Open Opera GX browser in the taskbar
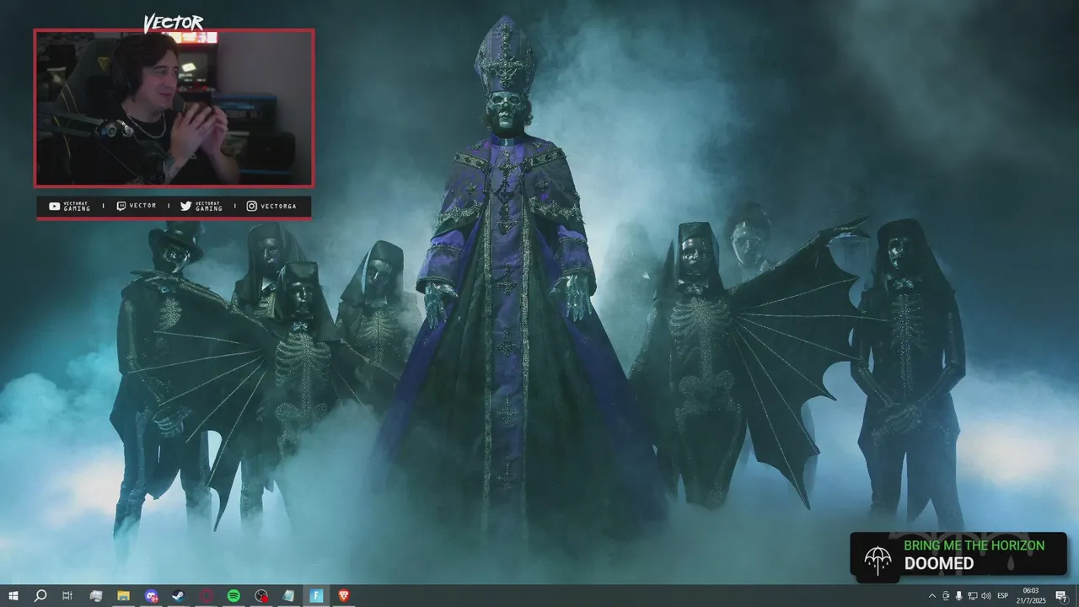This screenshot has width=1079, height=607. [207, 596]
